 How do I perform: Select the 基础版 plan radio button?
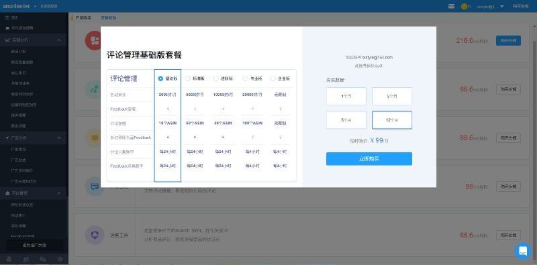pyautogui.click(x=160, y=78)
